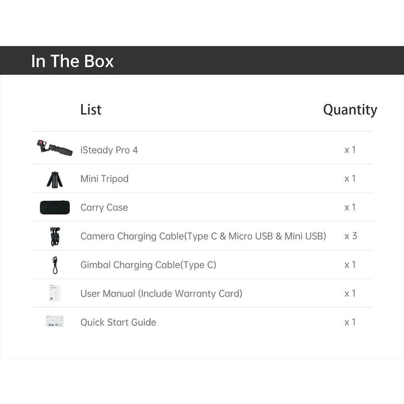This screenshot has width=404, height=404.
Task: Click the 'Quick Start Guide' label
Action: pos(118,322)
